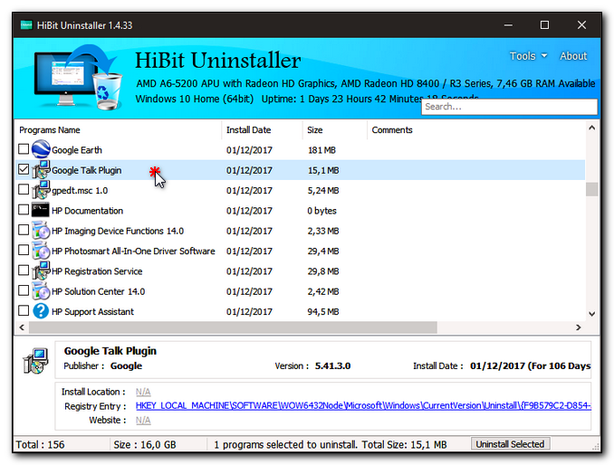Click the Total : 156 status entry

tap(40, 445)
